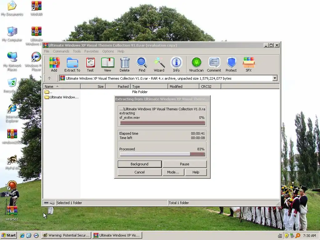Open the Commands menu
320x240 pixels.
[61, 51]
